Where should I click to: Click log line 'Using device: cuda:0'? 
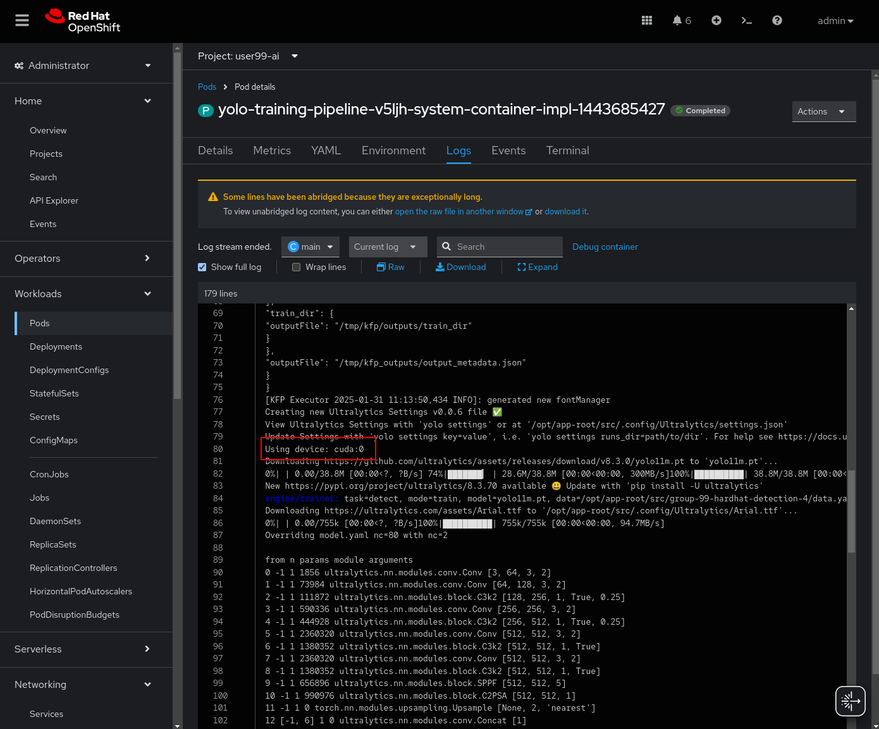(x=314, y=449)
